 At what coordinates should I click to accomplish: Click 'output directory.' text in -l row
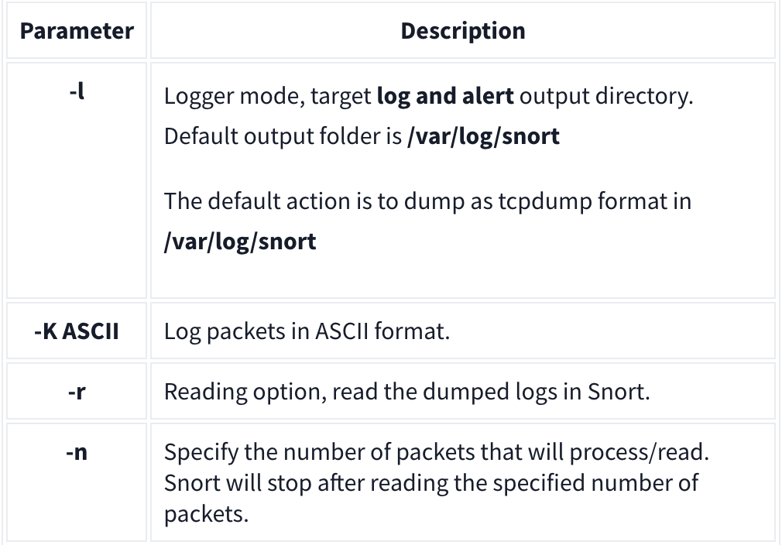[x=606, y=96]
